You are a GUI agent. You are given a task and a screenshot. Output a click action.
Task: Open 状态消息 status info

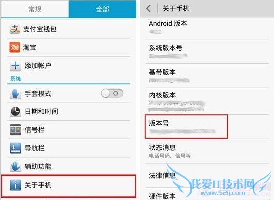pos(207,151)
